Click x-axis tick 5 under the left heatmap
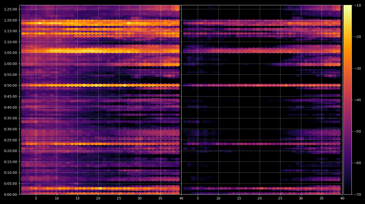Screen dimensions: 365x204 click(x=36, y=199)
